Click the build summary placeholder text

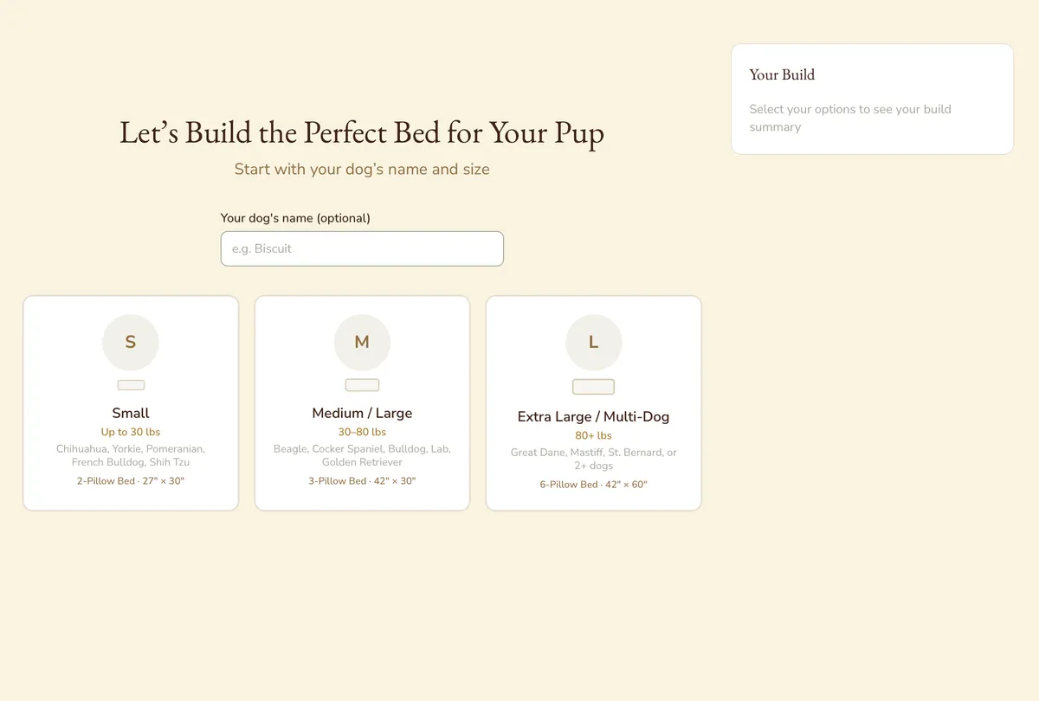click(x=849, y=118)
